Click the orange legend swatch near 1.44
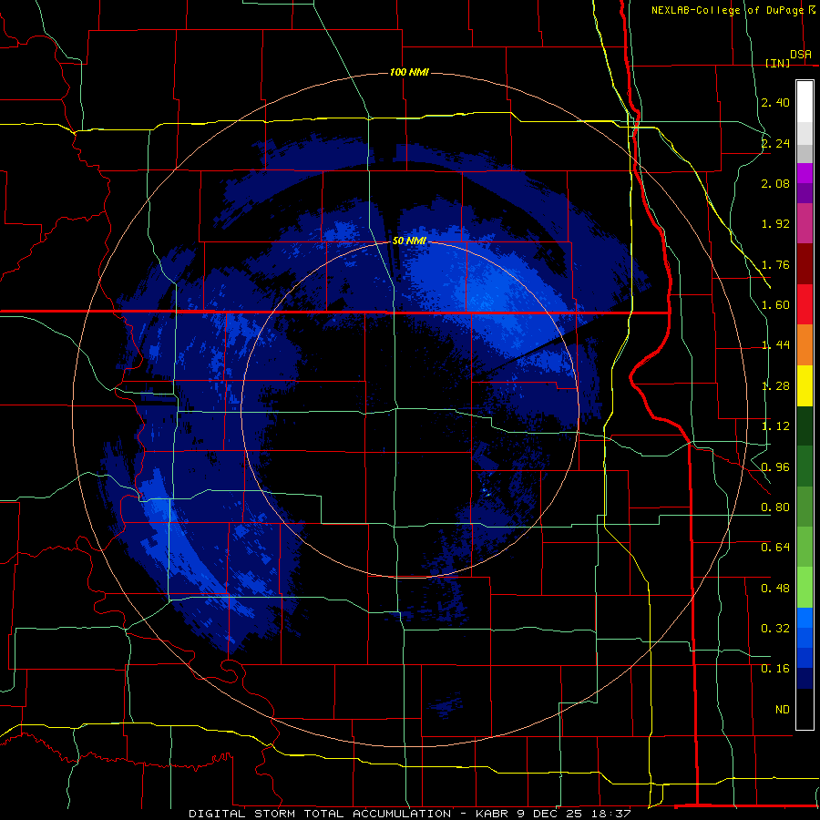Image resolution: width=820 pixels, height=820 pixels. point(805,345)
